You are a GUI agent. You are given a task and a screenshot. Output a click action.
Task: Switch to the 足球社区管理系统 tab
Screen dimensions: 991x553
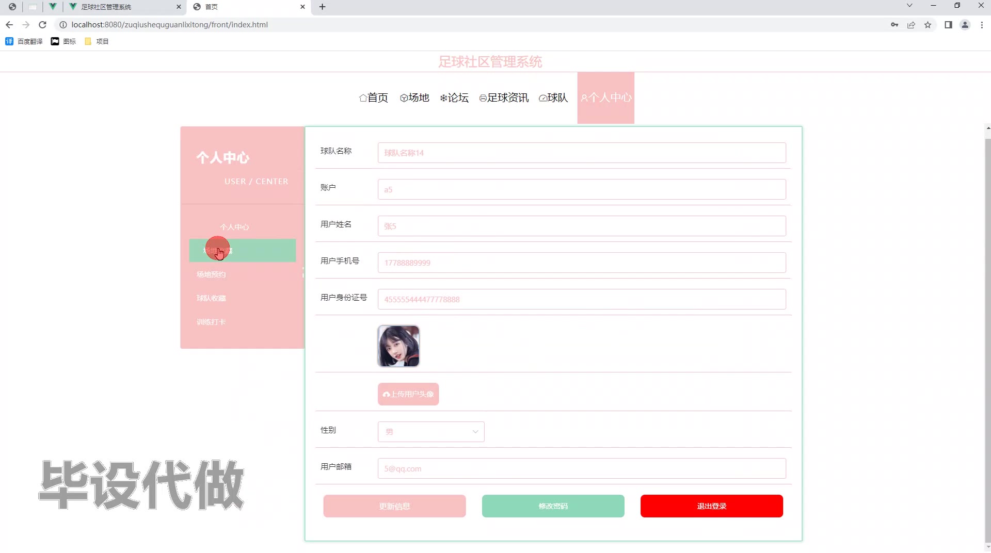[x=125, y=7]
